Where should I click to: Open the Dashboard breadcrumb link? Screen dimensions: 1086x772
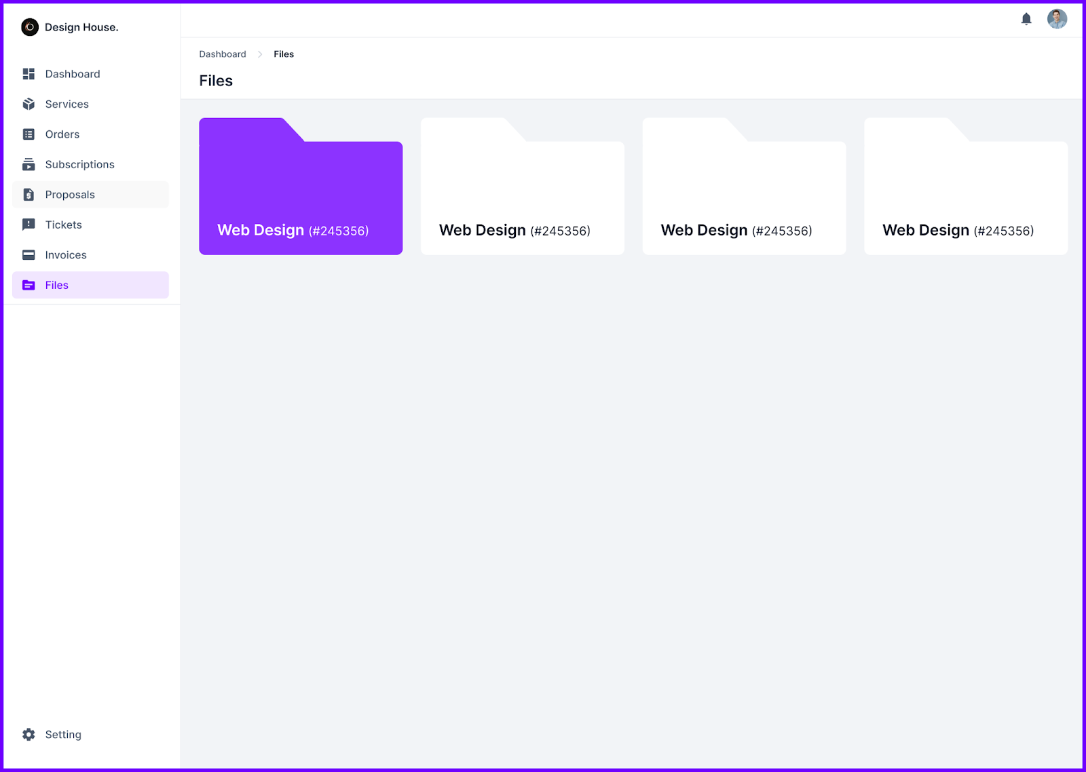[222, 54]
